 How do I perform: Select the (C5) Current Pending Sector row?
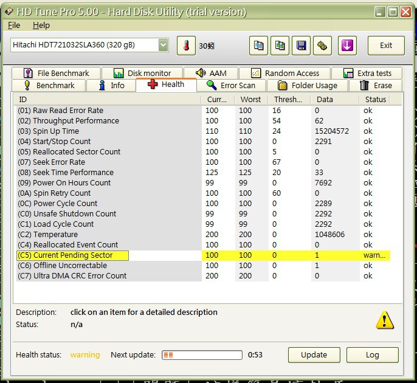coord(203,255)
